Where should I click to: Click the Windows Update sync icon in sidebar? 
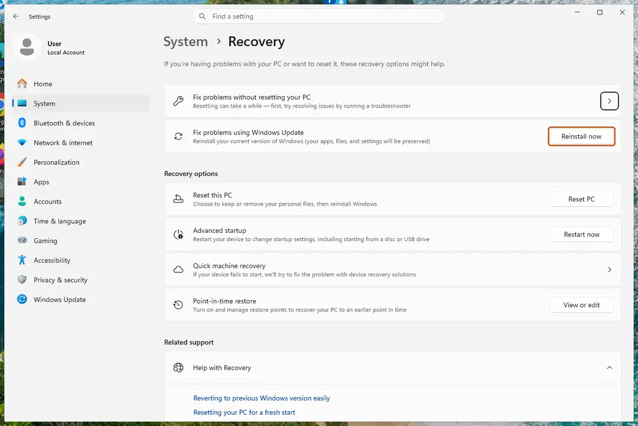coord(22,299)
